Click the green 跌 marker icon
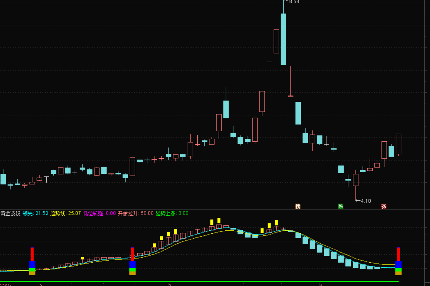The image size is (430, 286). tap(341, 206)
